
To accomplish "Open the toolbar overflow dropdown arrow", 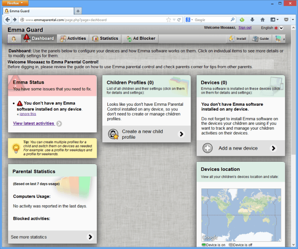I will (x=293, y=19).
